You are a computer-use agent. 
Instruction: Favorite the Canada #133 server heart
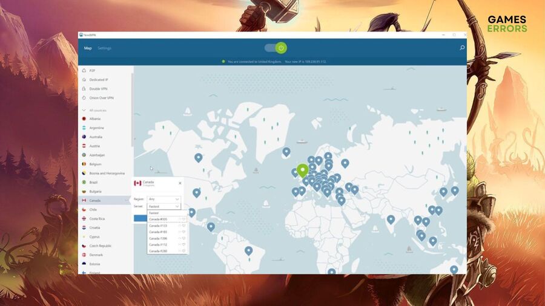pos(184,226)
